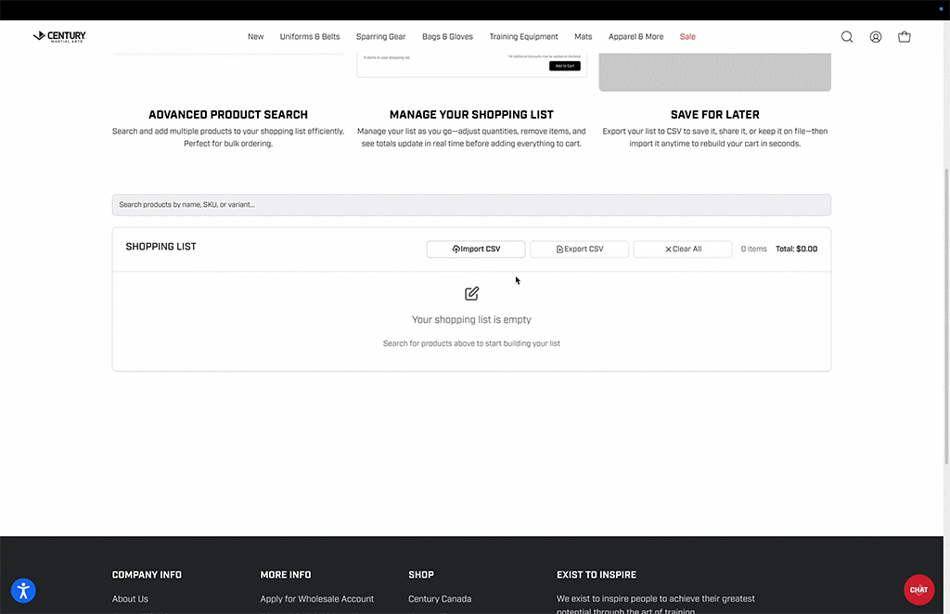Click the Shopping List panel title
Image resolution: width=950 pixels, height=614 pixels.
tap(161, 247)
